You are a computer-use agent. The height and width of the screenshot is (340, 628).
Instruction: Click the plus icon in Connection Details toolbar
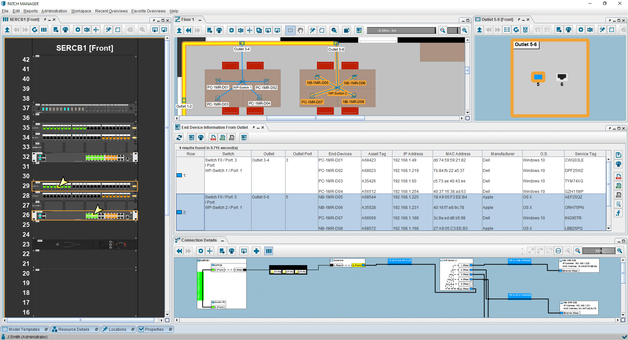coord(256,251)
